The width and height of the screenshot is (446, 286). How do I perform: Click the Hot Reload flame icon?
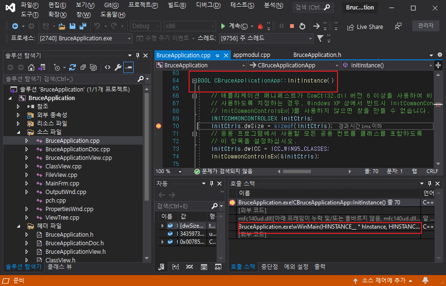(x=260, y=26)
